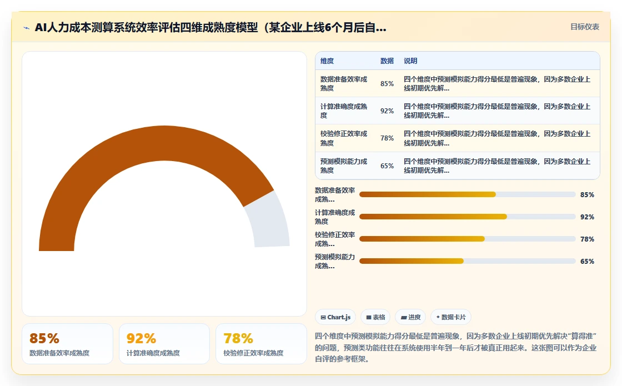
Task: Click the 数据准备效率 progress bar
Action: tap(467, 194)
